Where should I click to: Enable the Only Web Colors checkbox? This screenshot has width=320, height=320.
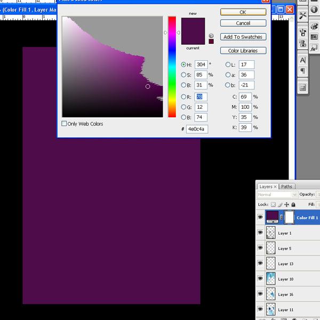65,124
